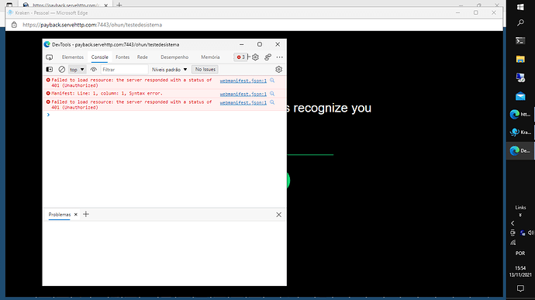Close the Problemas tab with its x
Viewport: 535px width, 300px height.
(x=76, y=215)
